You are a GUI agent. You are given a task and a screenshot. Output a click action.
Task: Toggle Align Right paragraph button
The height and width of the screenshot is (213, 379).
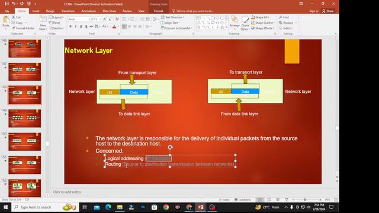[134, 26]
